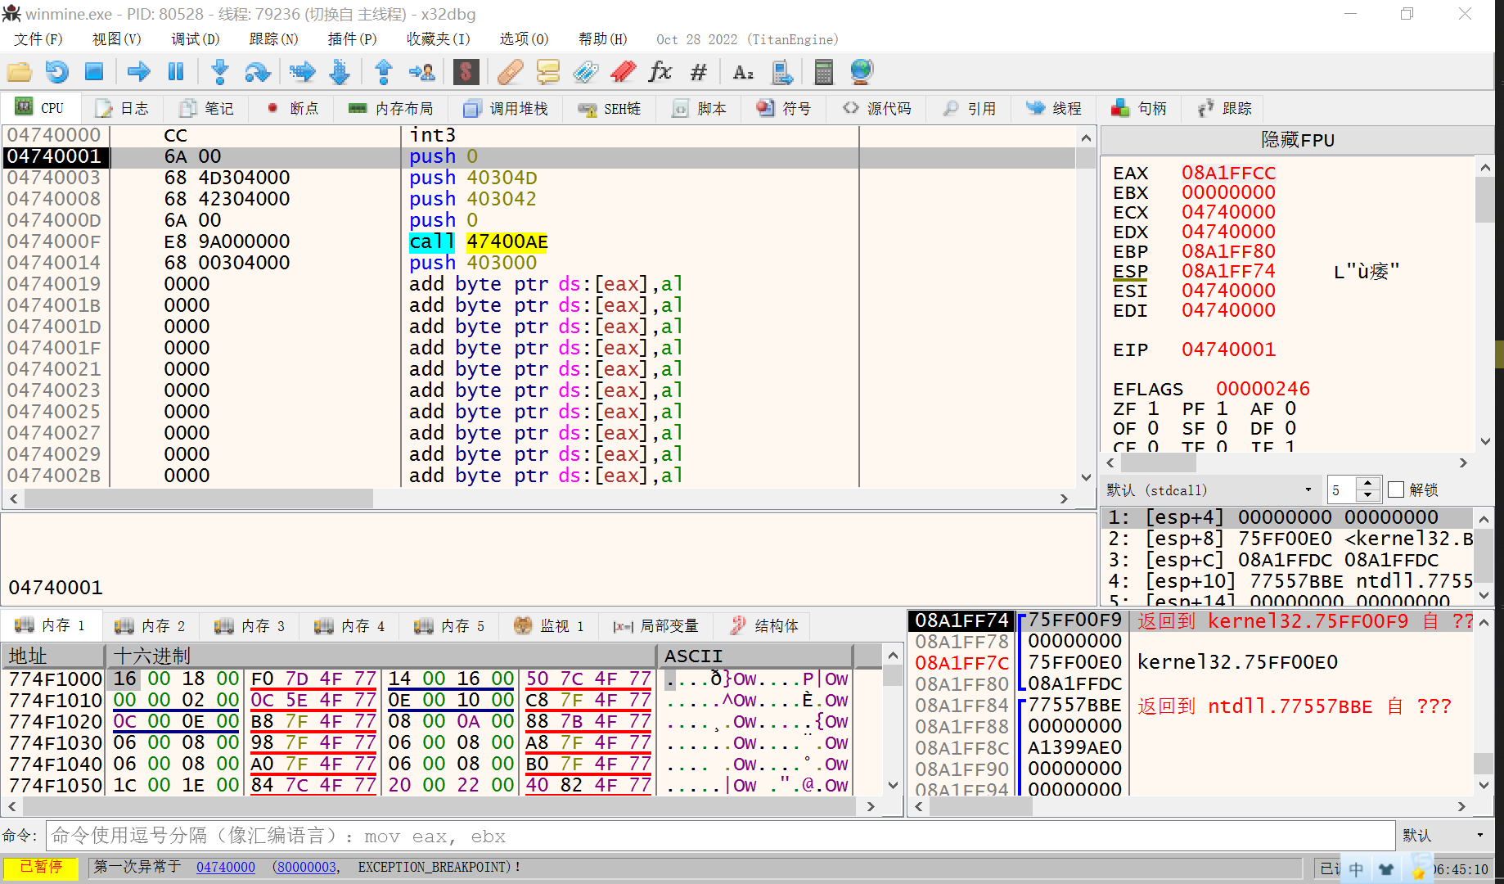This screenshot has height=884, width=1504.
Task: Toggle the DF flag value
Action: pyautogui.click(x=1290, y=428)
